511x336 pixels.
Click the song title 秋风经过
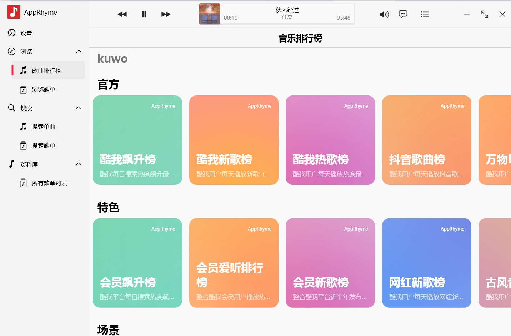coord(287,10)
